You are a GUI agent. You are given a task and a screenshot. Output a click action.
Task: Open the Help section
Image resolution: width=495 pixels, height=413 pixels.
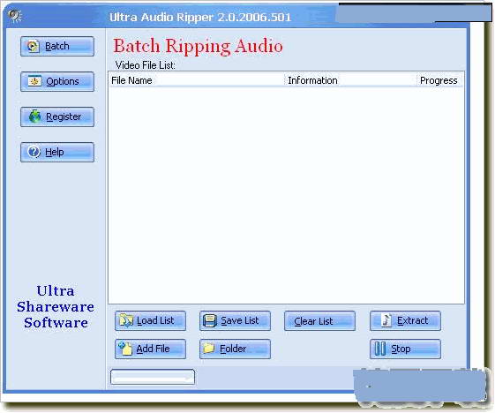pyautogui.click(x=57, y=152)
